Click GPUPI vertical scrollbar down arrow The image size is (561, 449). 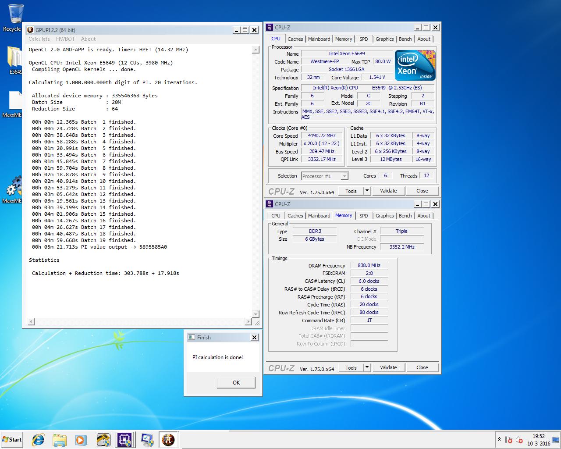pyautogui.click(x=256, y=314)
